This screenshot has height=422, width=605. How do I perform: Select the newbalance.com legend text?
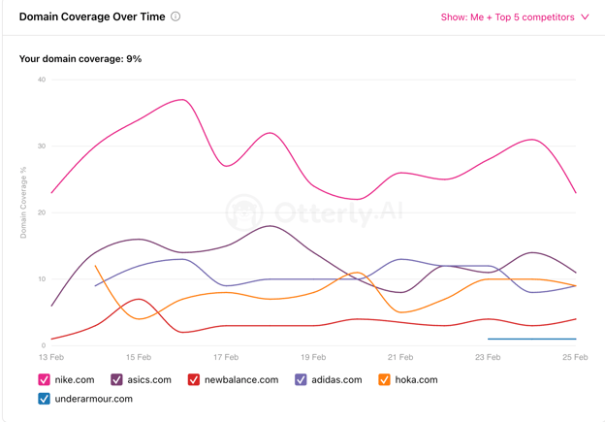pos(241,380)
